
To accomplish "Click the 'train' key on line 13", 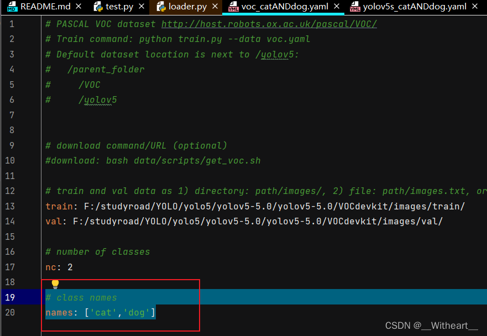I will click(59, 206).
